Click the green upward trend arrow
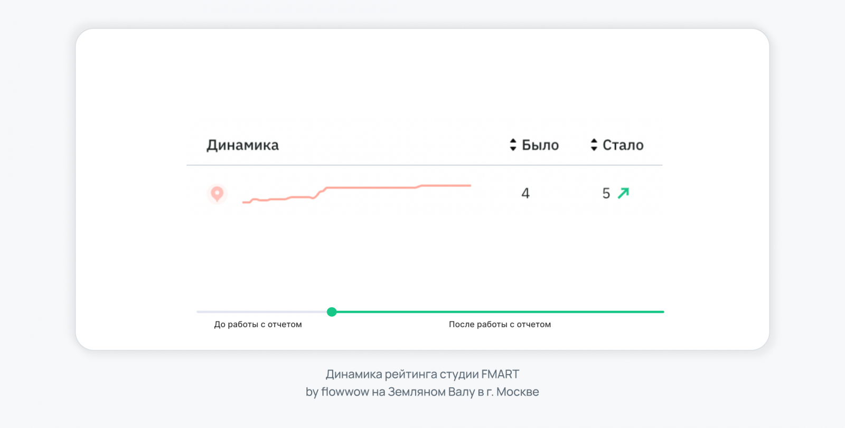The width and height of the screenshot is (845, 428). pyautogui.click(x=624, y=193)
